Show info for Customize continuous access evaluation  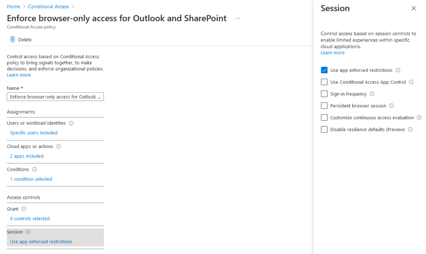pos(419,118)
